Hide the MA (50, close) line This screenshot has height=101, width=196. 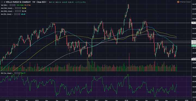coord(15,14)
